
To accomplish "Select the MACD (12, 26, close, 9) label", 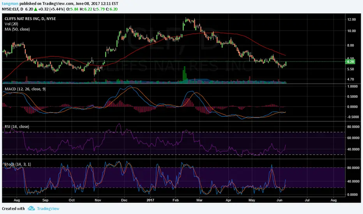I will pos(25,89).
